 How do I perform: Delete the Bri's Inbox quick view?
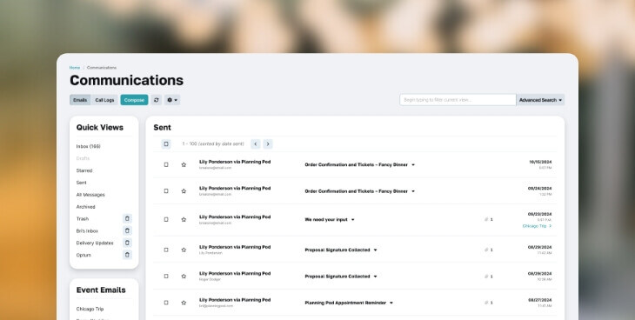127,231
